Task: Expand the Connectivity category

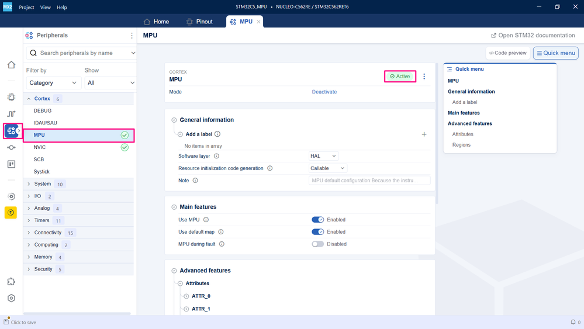Action: (x=29, y=233)
